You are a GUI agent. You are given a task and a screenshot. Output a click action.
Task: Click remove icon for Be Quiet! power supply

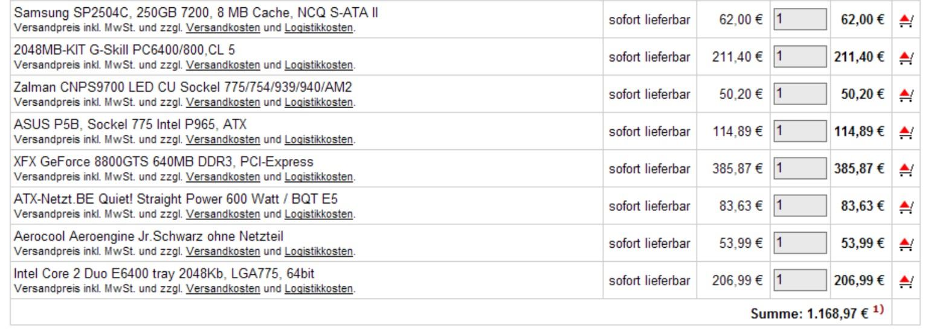click(906, 207)
